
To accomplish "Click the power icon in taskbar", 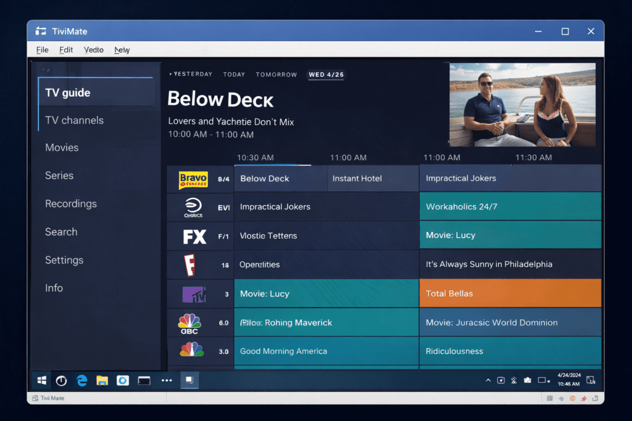I will click(x=61, y=380).
